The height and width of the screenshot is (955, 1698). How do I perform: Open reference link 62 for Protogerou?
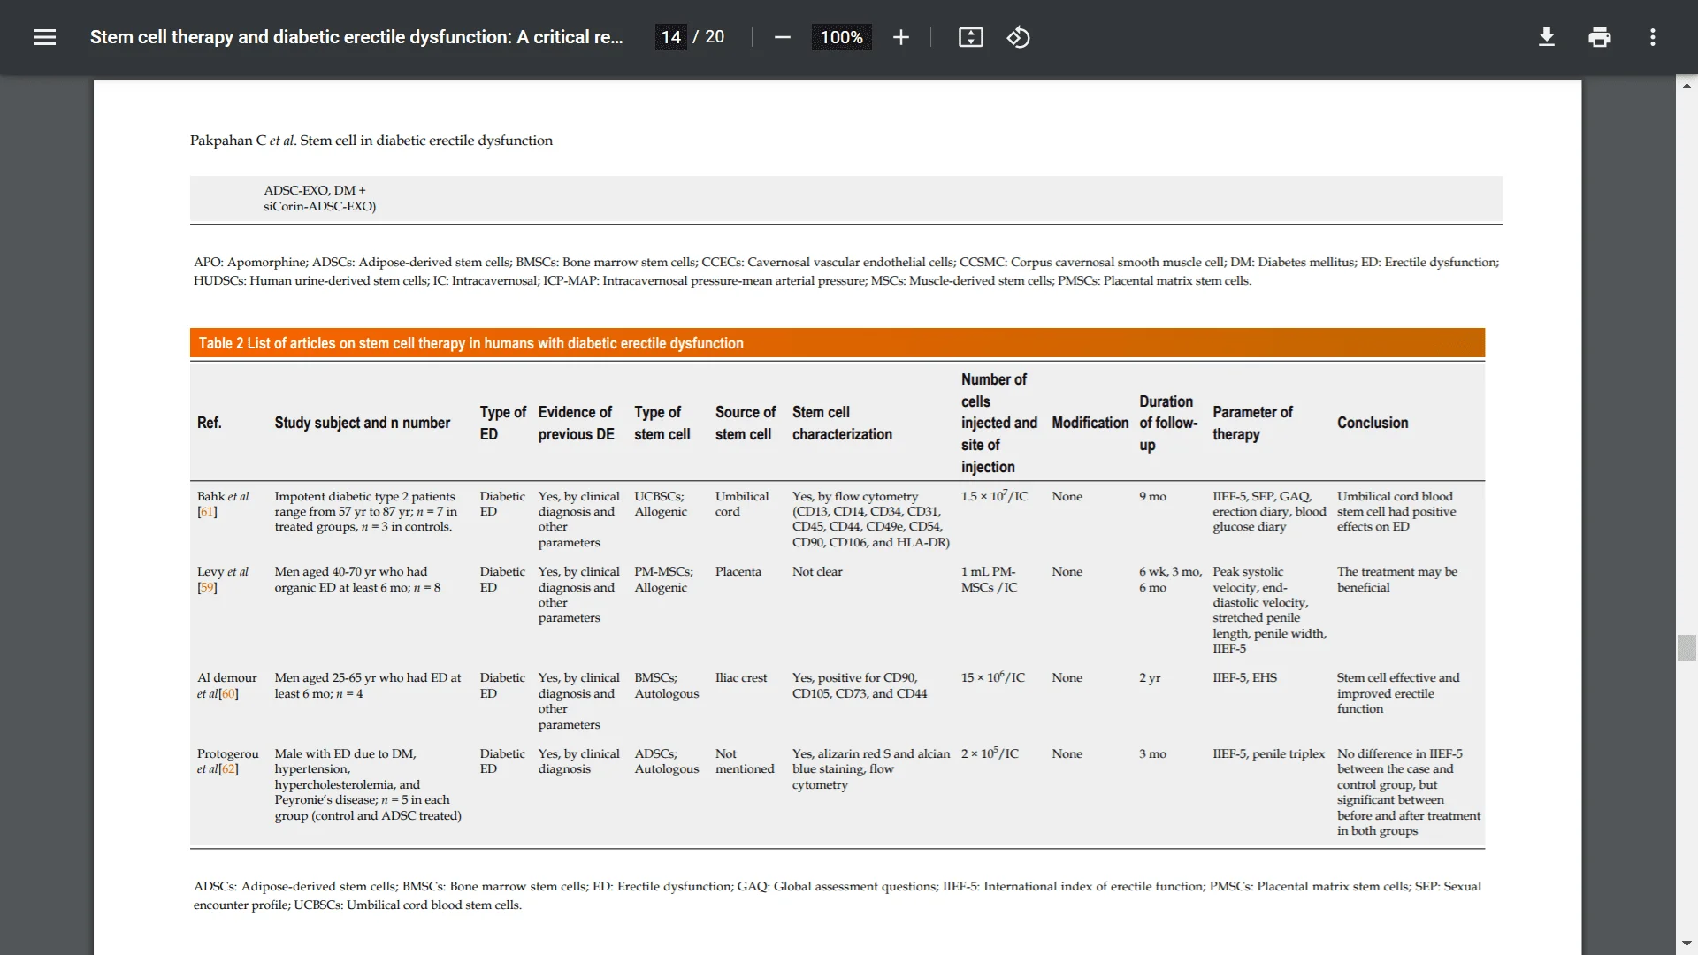click(x=228, y=769)
